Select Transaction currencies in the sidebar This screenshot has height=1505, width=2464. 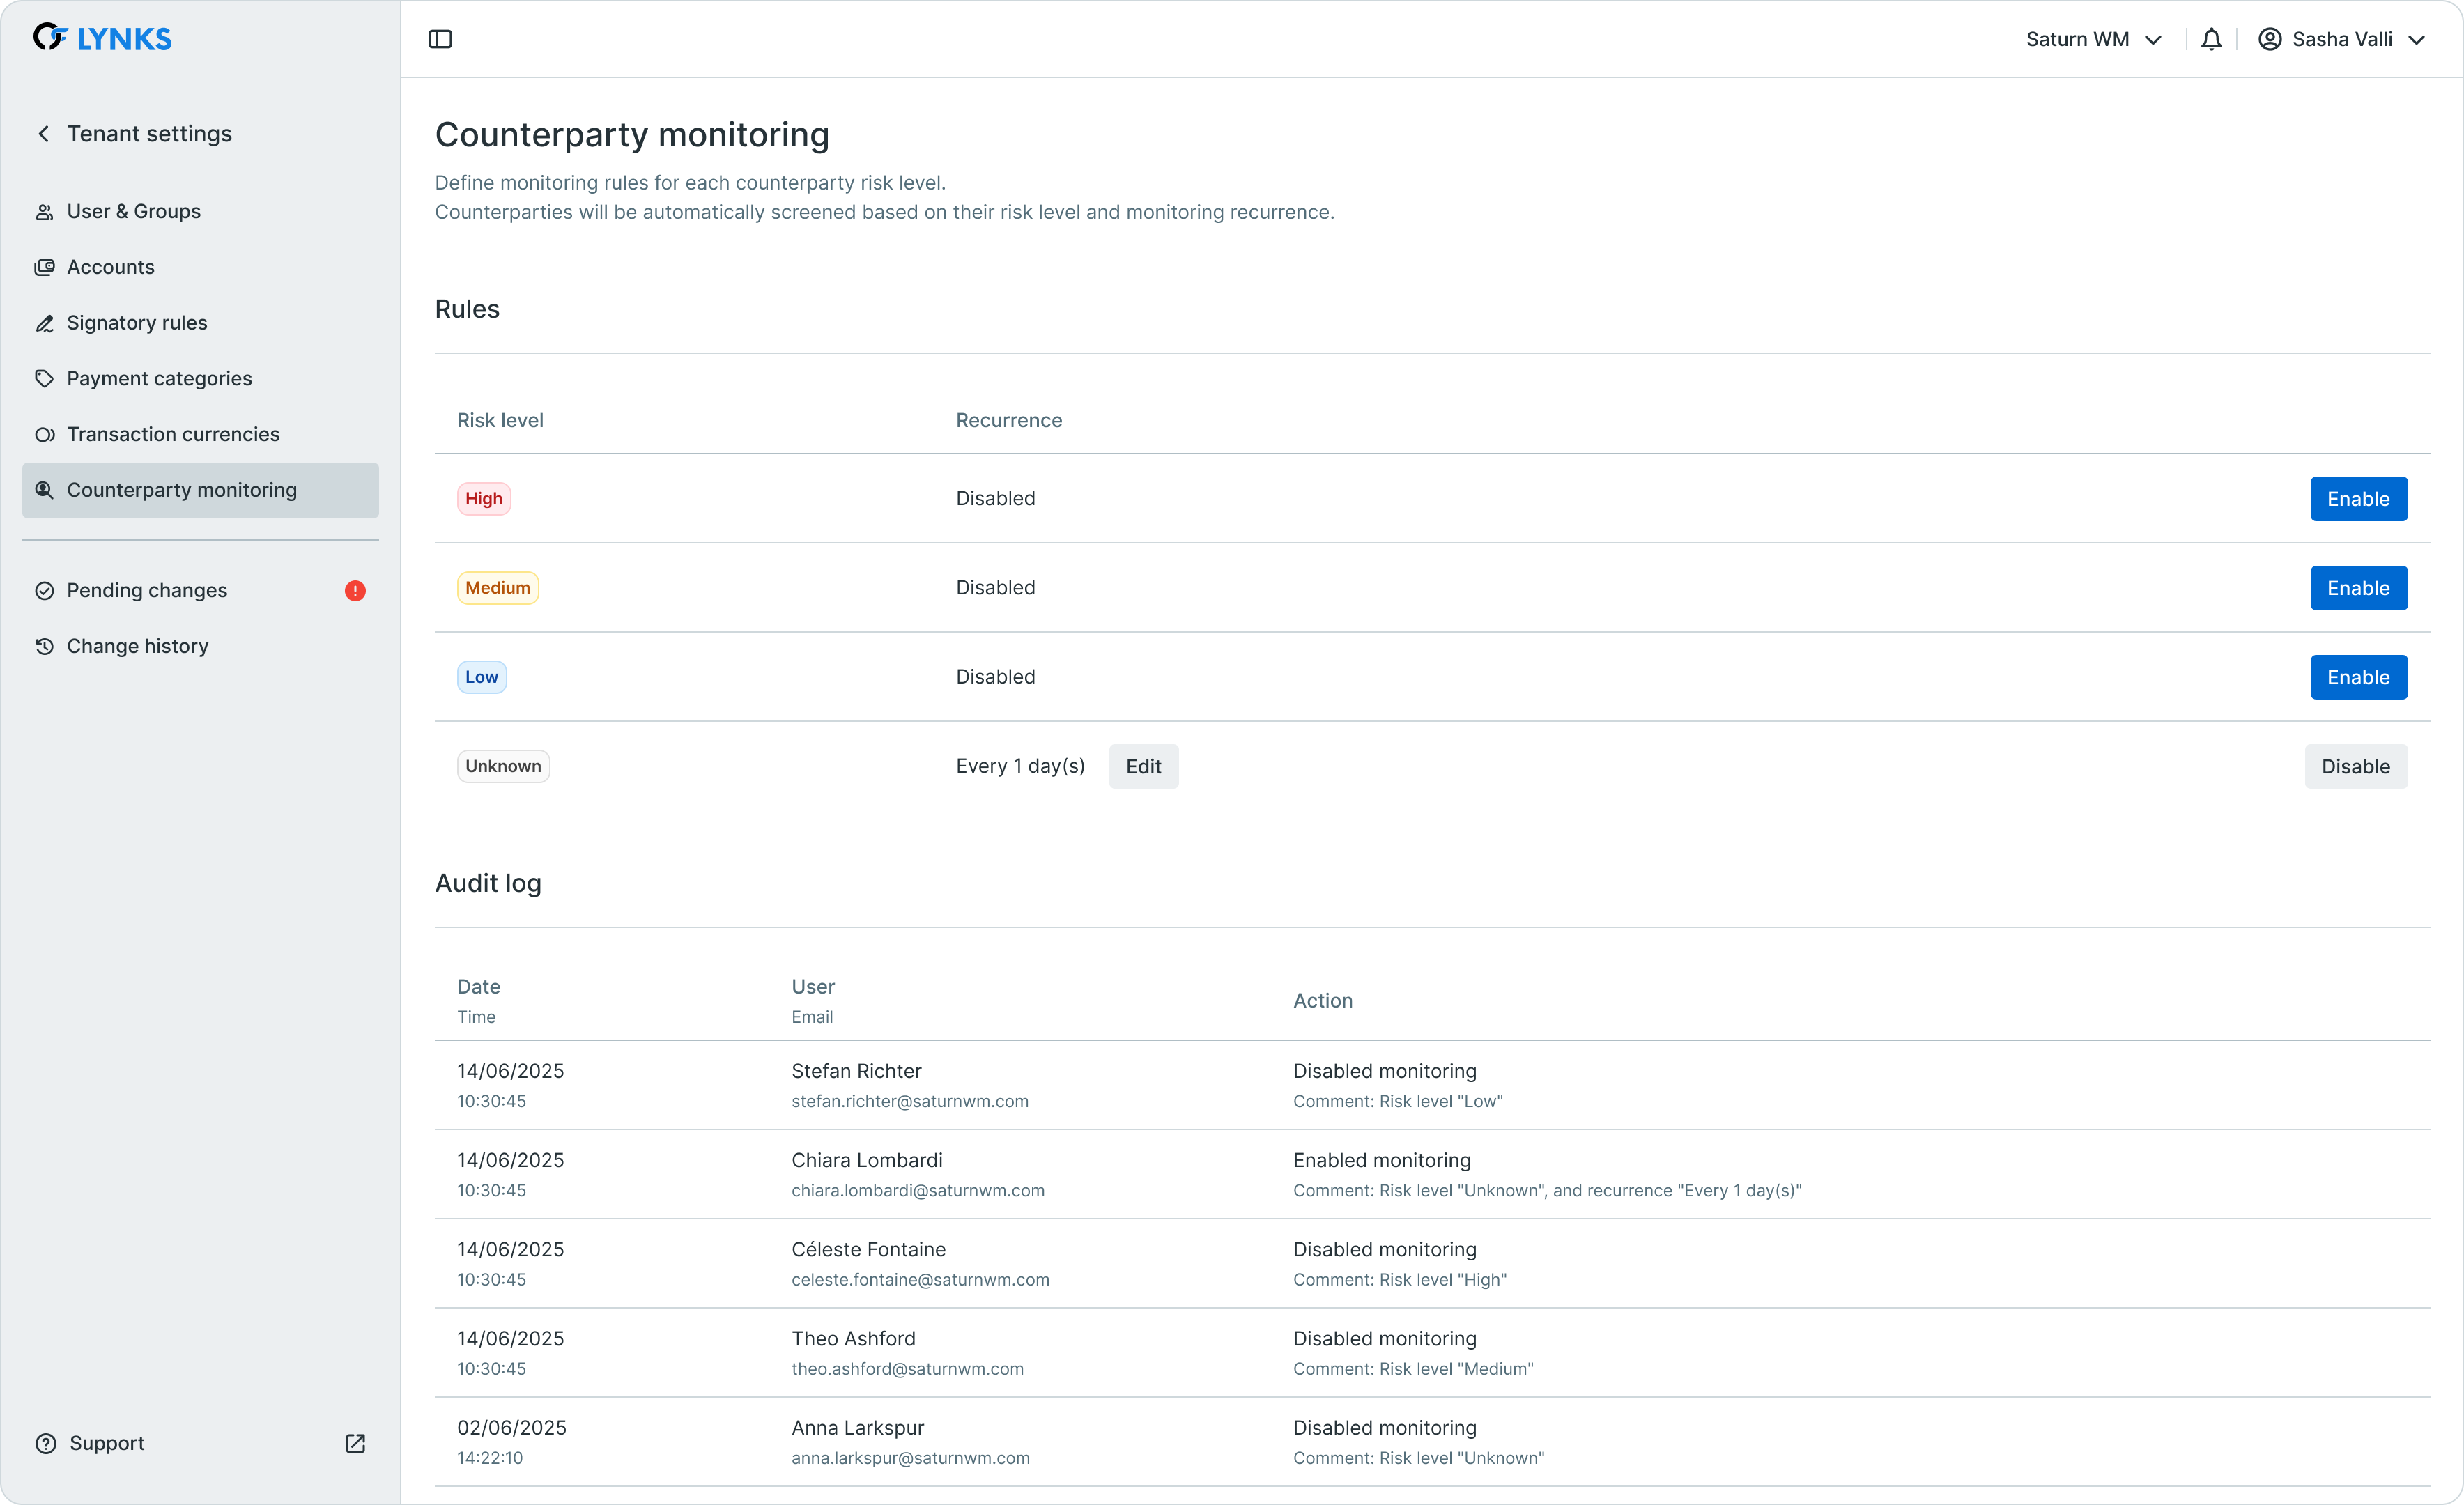pyautogui.click(x=173, y=434)
